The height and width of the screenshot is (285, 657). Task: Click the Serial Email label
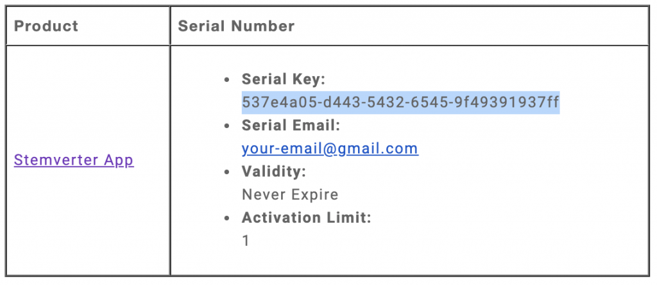coord(291,126)
